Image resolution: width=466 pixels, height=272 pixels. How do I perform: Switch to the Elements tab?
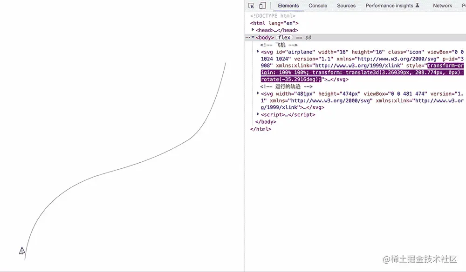[x=288, y=6]
